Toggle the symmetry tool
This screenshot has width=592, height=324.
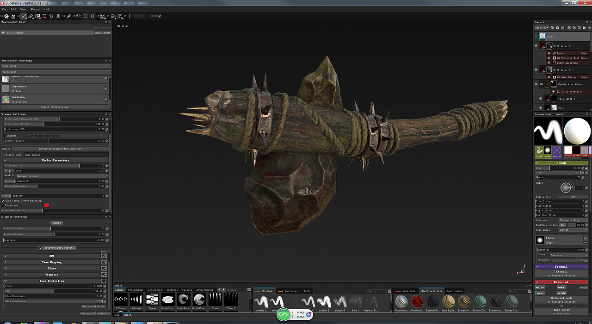pyautogui.click(x=79, y=16)
